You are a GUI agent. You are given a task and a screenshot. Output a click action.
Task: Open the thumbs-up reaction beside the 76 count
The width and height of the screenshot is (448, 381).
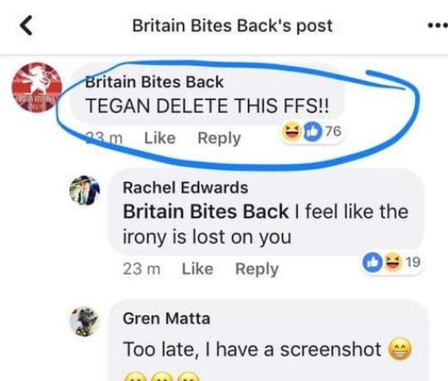coord(313,132)
